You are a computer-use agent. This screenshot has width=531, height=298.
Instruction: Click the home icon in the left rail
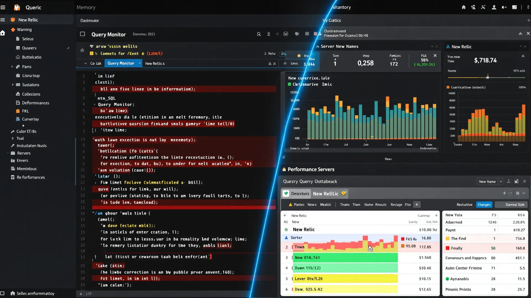(3, 33)
